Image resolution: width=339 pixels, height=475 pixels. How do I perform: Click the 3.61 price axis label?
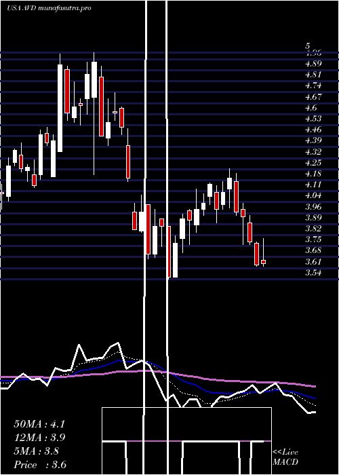(x=313, y=262)
